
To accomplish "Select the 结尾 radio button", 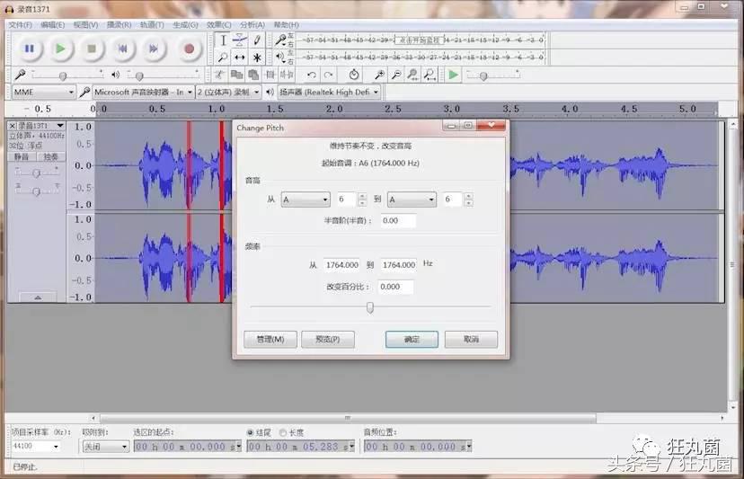I will (251, 432).
